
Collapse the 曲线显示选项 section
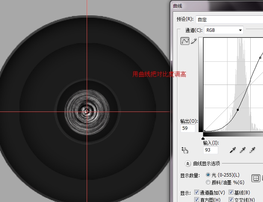click(188, 163)
